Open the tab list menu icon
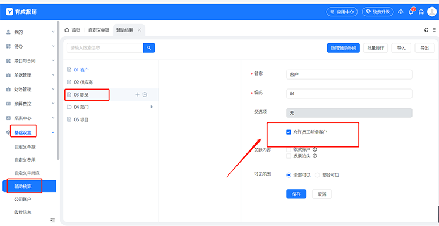Viewport: 439px width, 226px height. (x=434, y=30)
